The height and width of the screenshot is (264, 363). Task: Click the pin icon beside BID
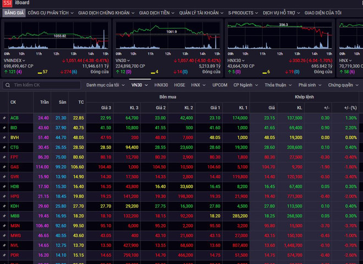click(x=4, y=128)
